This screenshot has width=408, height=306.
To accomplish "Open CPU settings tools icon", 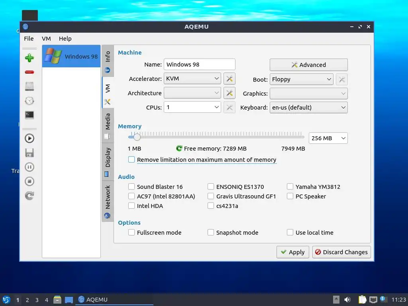I will (x=229, y=107).
